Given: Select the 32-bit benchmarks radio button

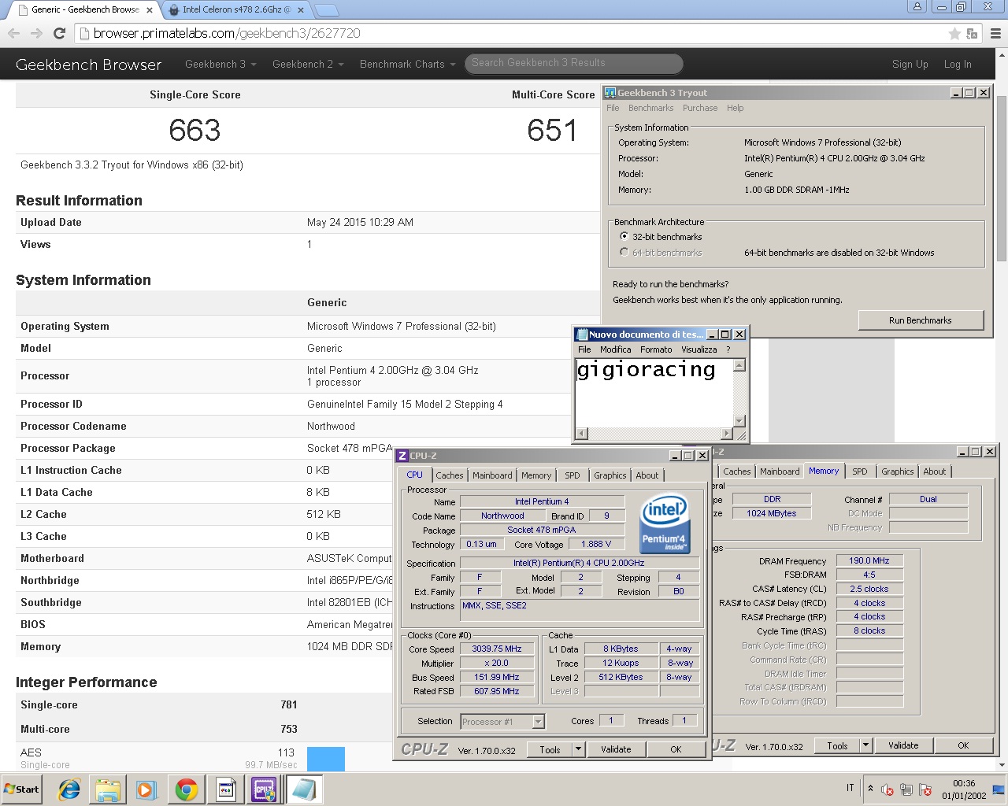Looking at the screenshot, I should [x=624, y=236].
